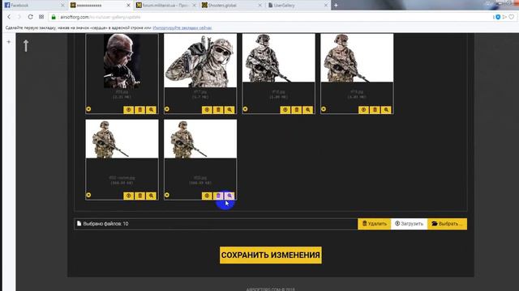This screenshot has height=291, width=519.
Task: Delete the first photo in the bottom row
Action: click(139, 196)
